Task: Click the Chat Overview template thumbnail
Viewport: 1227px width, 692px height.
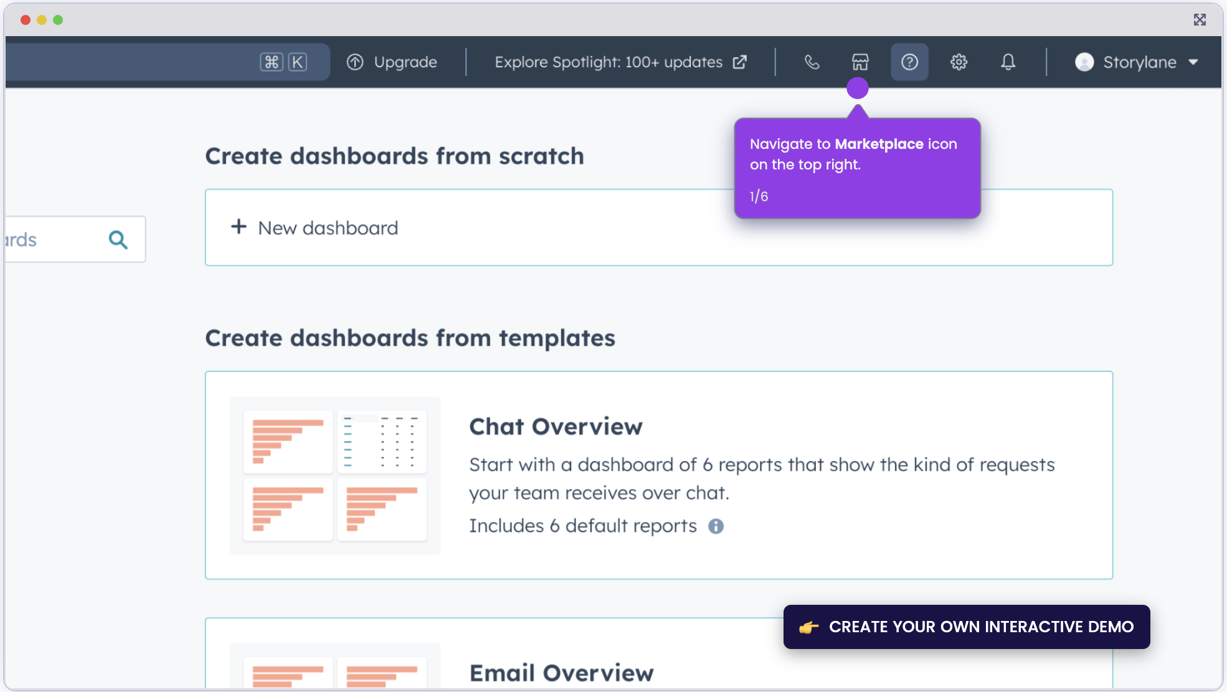Action: tap(334, 475)
